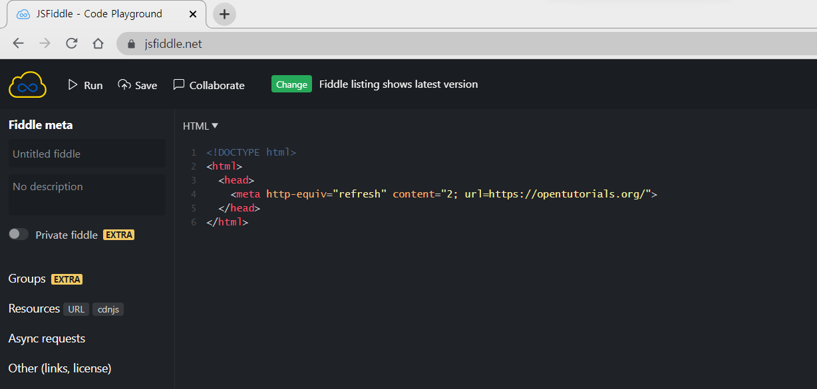Select the URL resources tag
Screen dimensions: 817x389
[77, 309]
